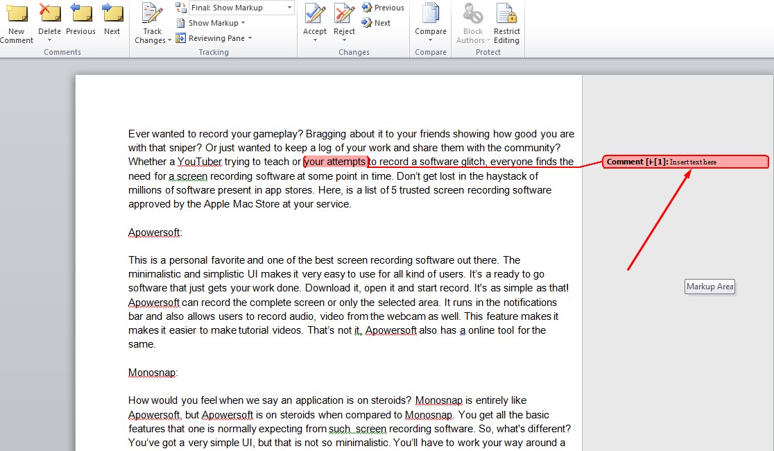The image size is (774, 451).
Task: Click the Markup Area tooltip label
Action: coord(709,287)
